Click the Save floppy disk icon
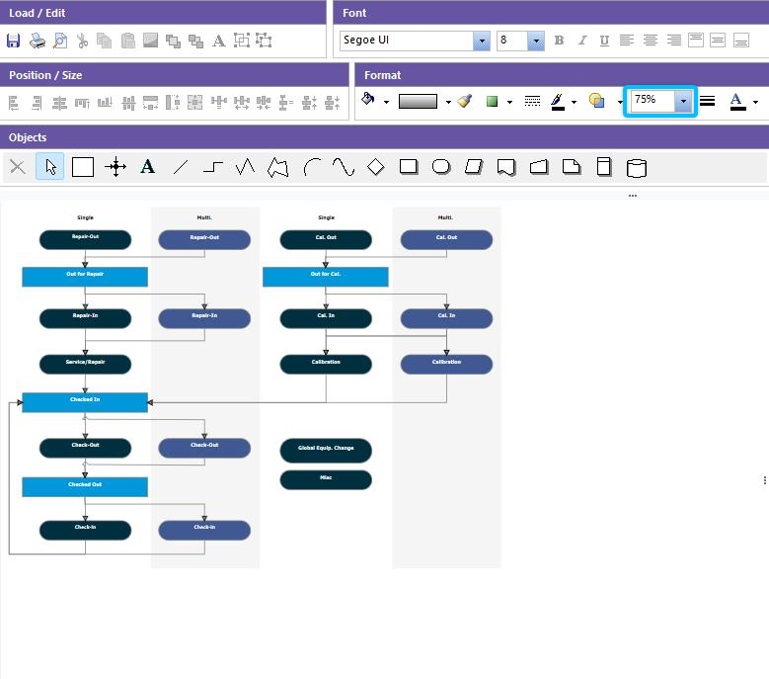Screen dimensions: 769x679 (14, 41)
